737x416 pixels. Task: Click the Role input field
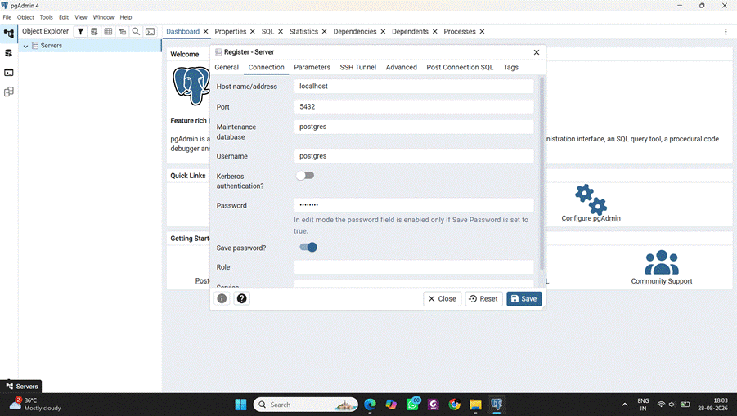click(x=414, y=267)
